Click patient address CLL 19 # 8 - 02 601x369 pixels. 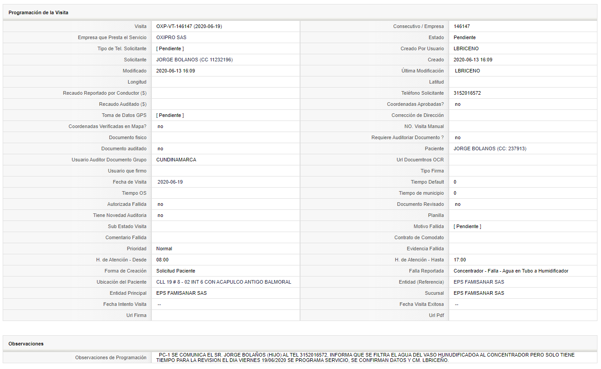(223, 282)
